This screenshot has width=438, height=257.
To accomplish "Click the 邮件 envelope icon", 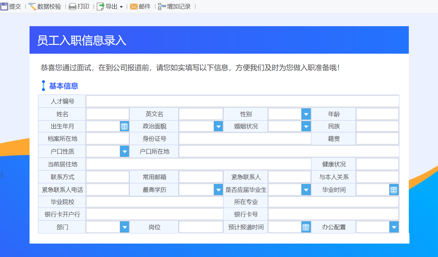I will pyautogui.click(x=134, y=6).
